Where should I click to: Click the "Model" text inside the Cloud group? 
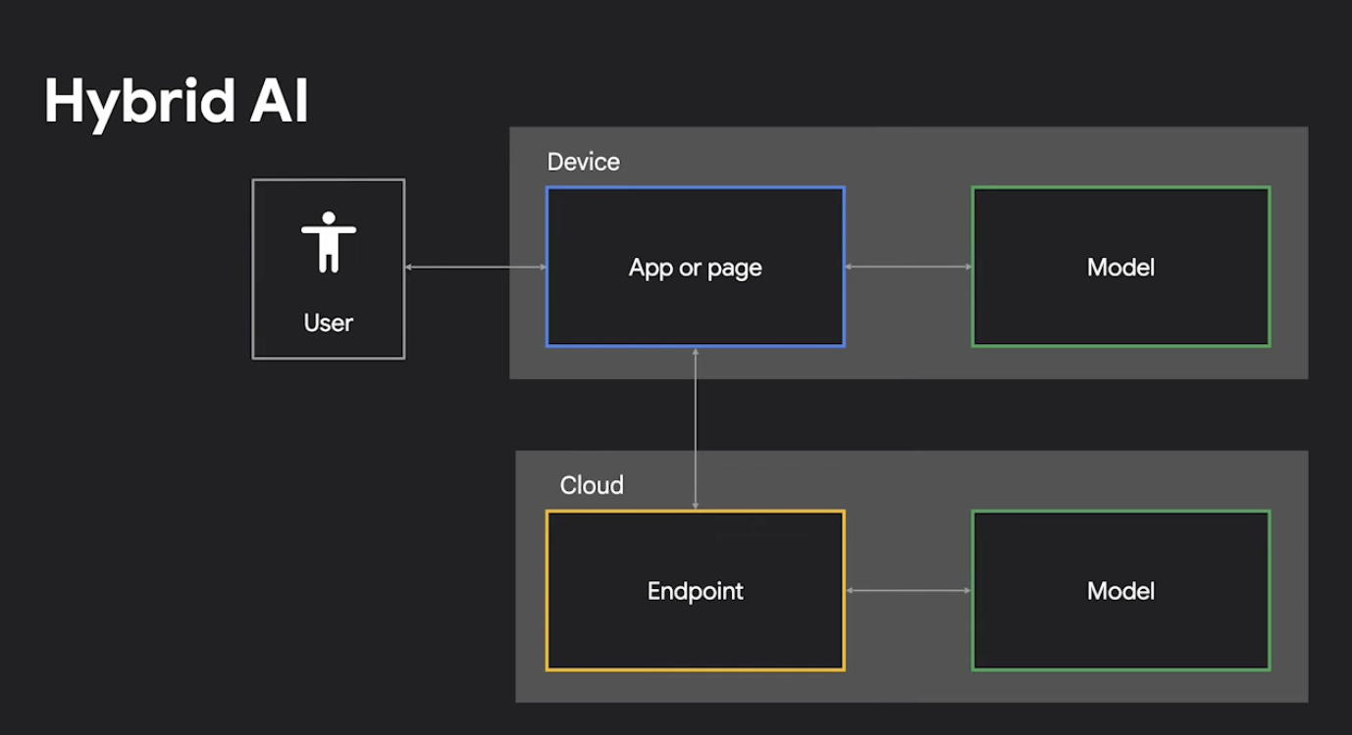pyautogui.click(x=1120, y=591)
